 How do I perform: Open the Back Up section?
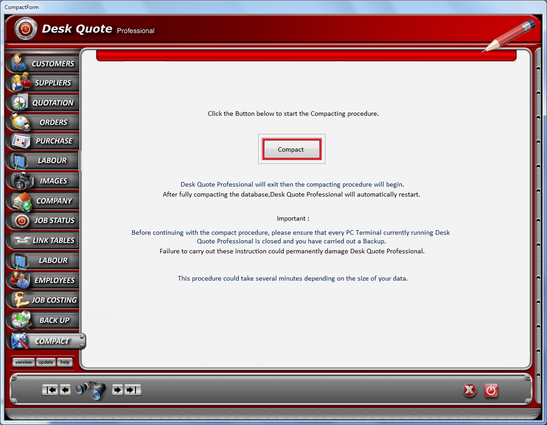click(43, 320)
